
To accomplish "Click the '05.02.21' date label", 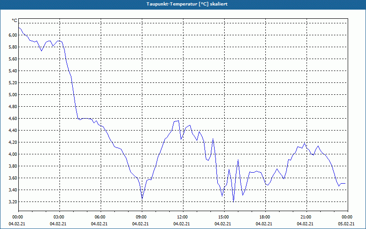I will [x=346, y=224].
